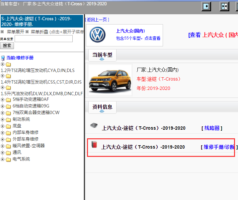
Task: Click folder icon for 电气系统
Action: point(8,160)
